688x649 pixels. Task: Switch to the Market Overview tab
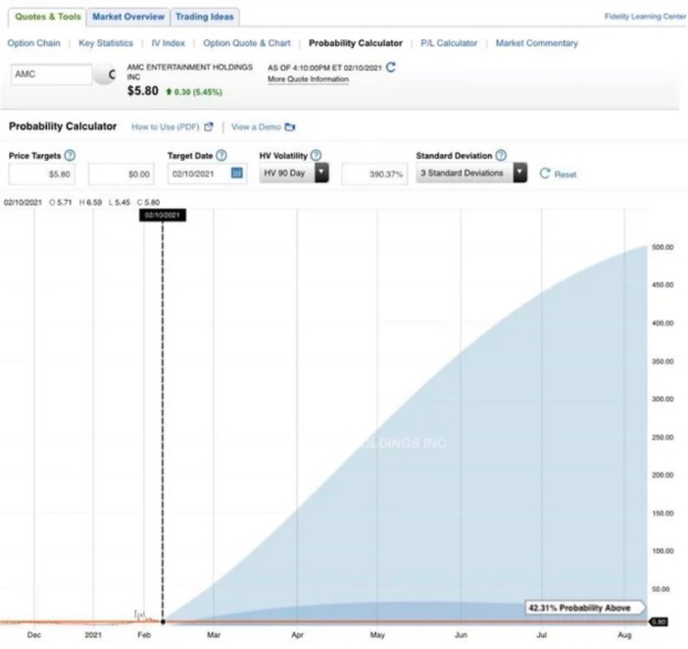pyautogui.click(x=128, y=17)
